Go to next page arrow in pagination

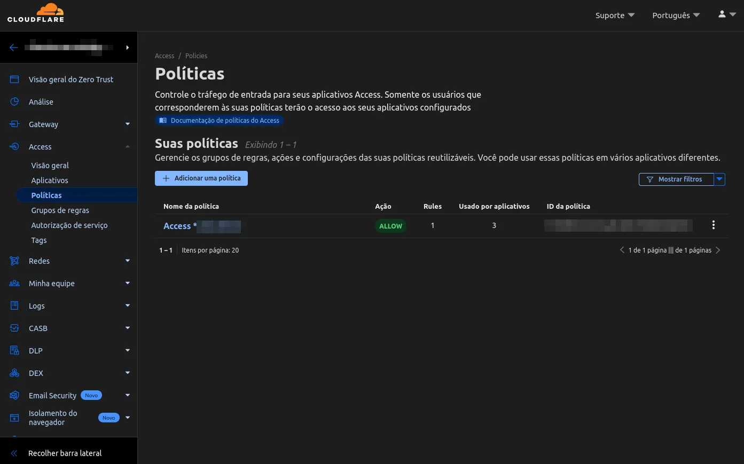click(x=718, y=250)
